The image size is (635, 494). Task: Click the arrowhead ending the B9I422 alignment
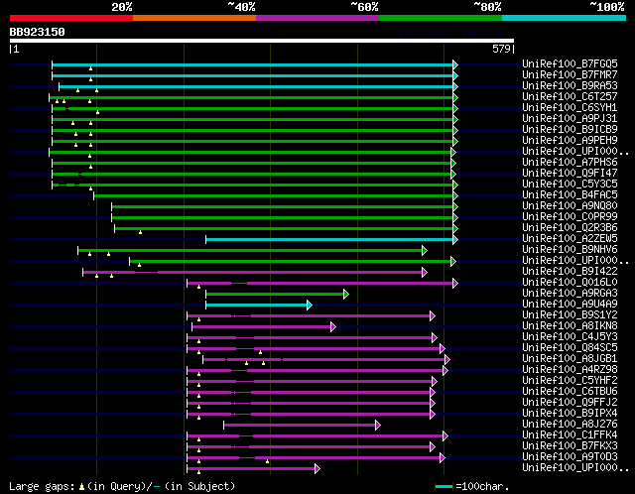425,273
